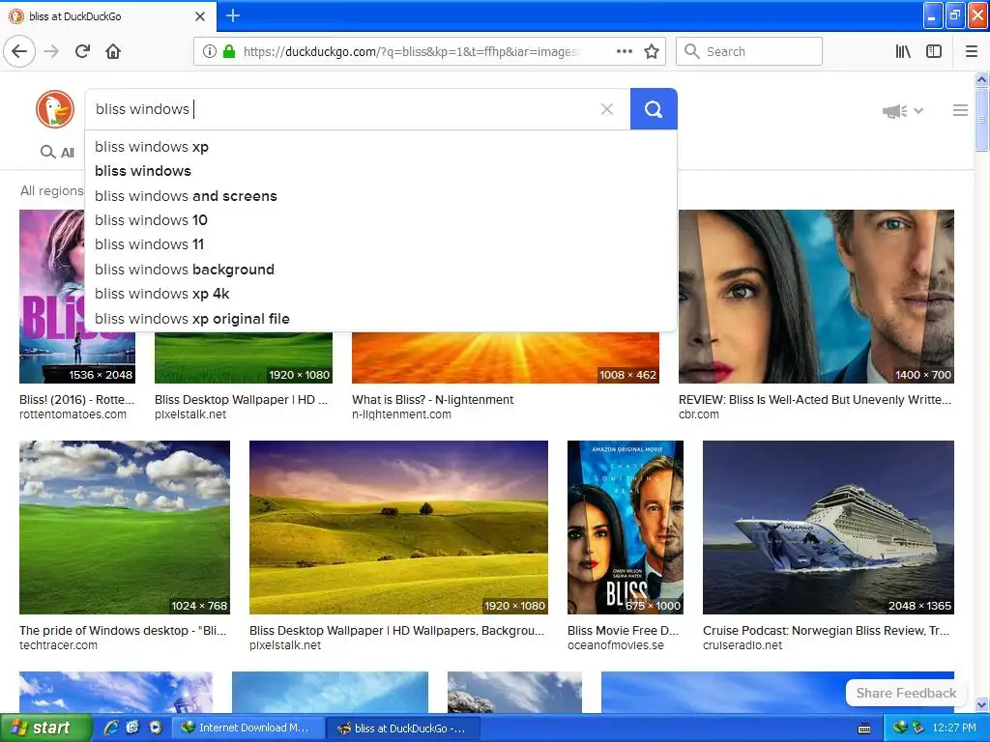Click the Firefox address bar URL
Image resolution: width=990 pixels, height=742 pixels.
tap(410, 52)
